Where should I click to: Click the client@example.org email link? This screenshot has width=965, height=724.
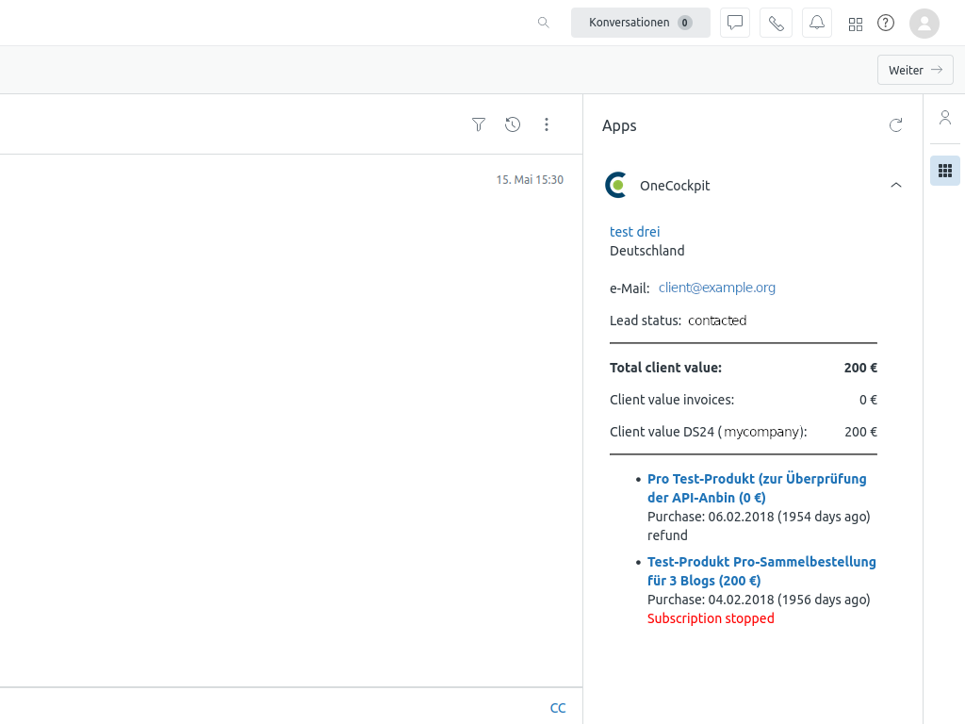click(717, 288)
